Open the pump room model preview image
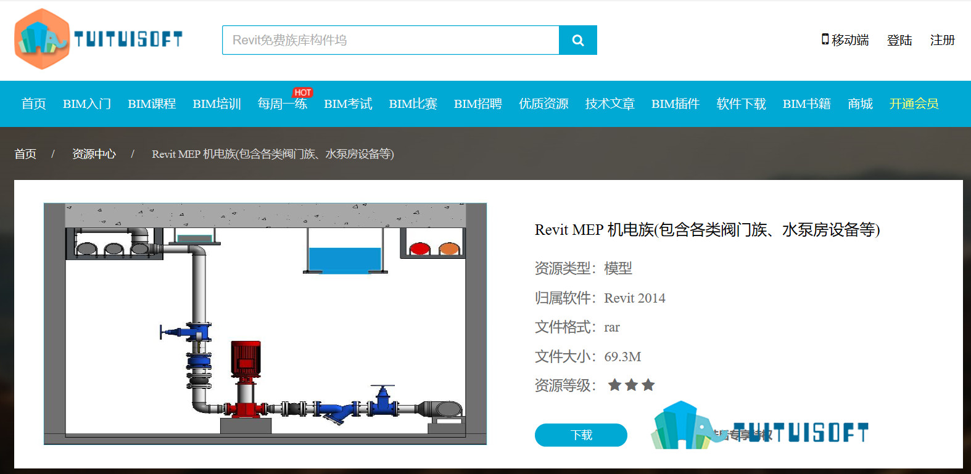 pos(265,324)
